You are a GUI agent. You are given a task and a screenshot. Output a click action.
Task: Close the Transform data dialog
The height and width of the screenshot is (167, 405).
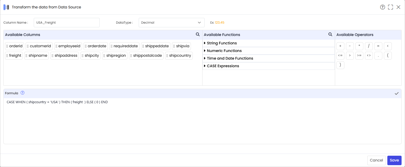[398, 7]
